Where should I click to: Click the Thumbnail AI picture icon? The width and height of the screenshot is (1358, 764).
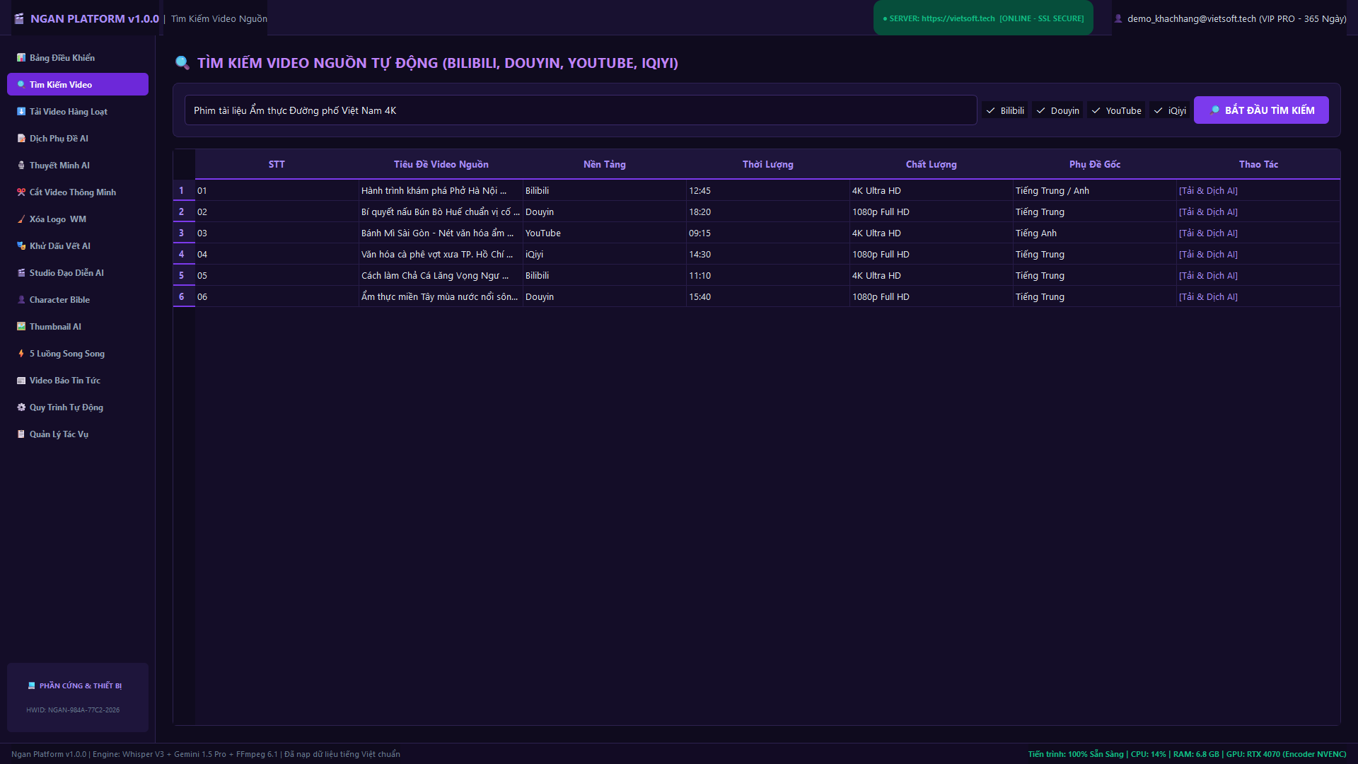(21, 327)
